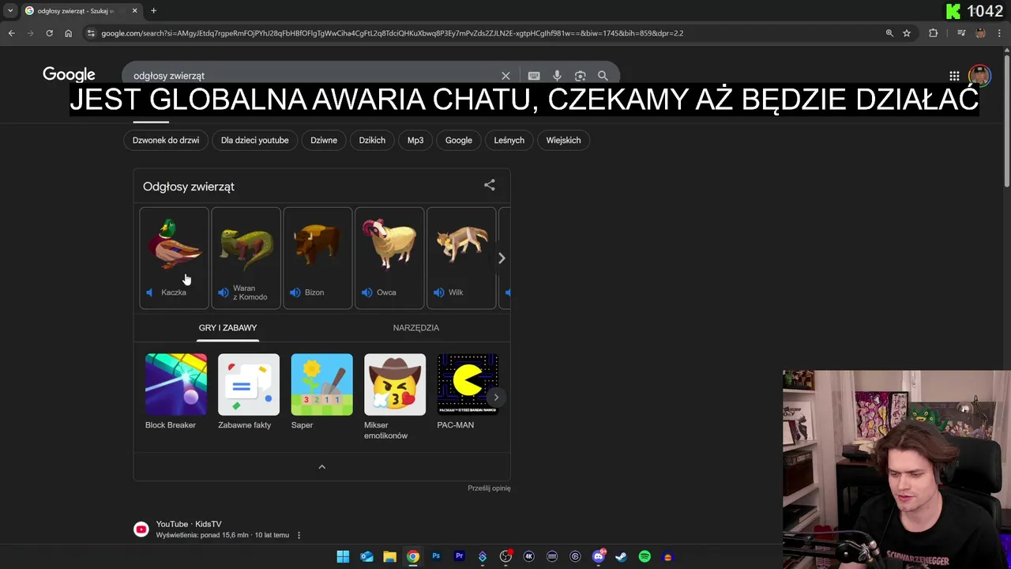This screenshot has height=569, width=1011.
Task: Search by image with Lens
Action: click(x=581, y=76)
